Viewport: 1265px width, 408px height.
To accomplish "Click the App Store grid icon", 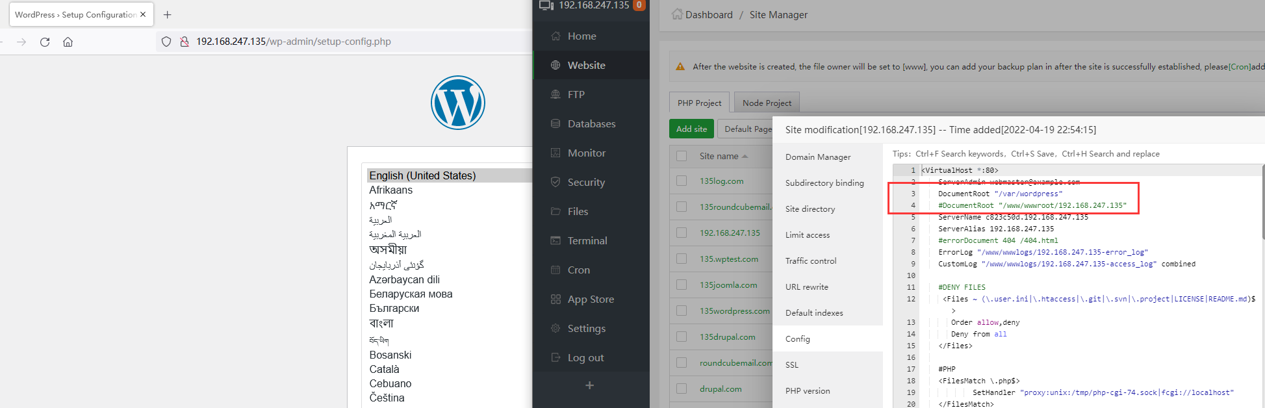I will (556, 299).
